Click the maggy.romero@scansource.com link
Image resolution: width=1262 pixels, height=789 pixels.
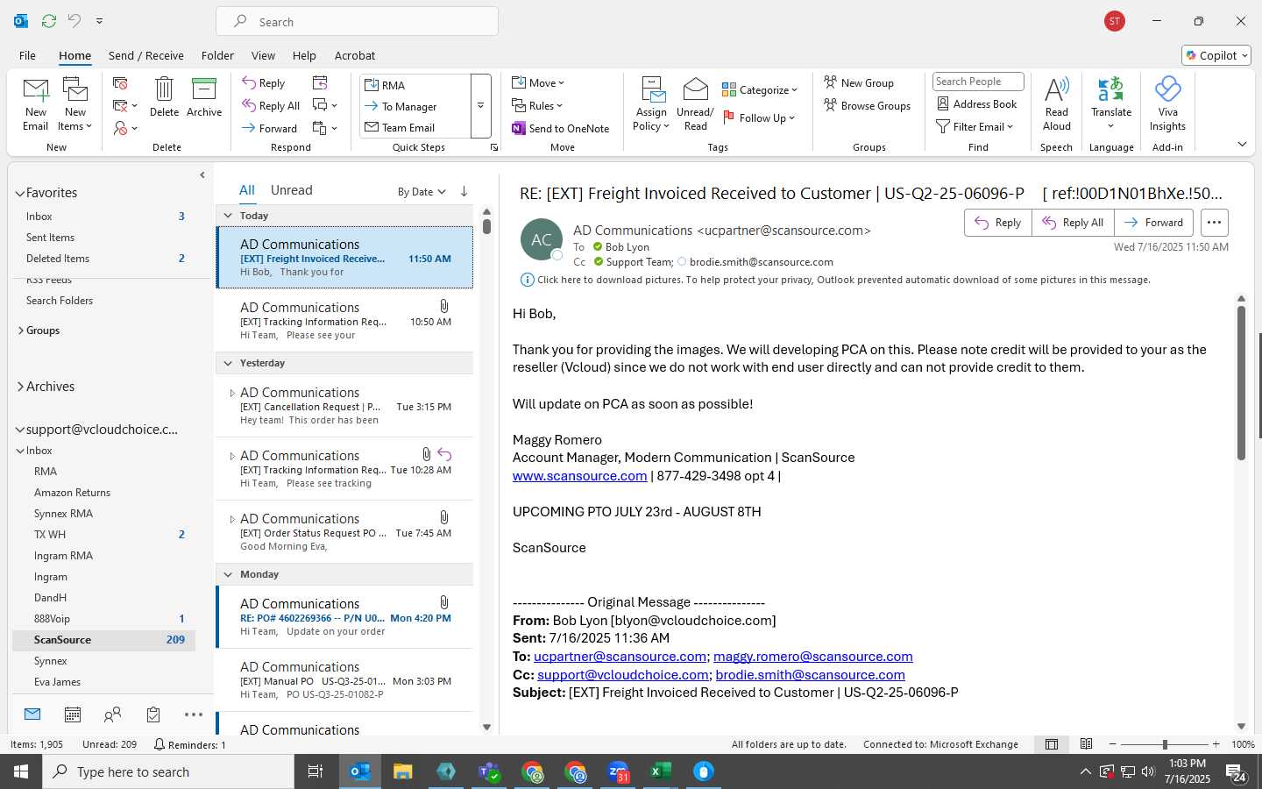[x=813, y=657]
